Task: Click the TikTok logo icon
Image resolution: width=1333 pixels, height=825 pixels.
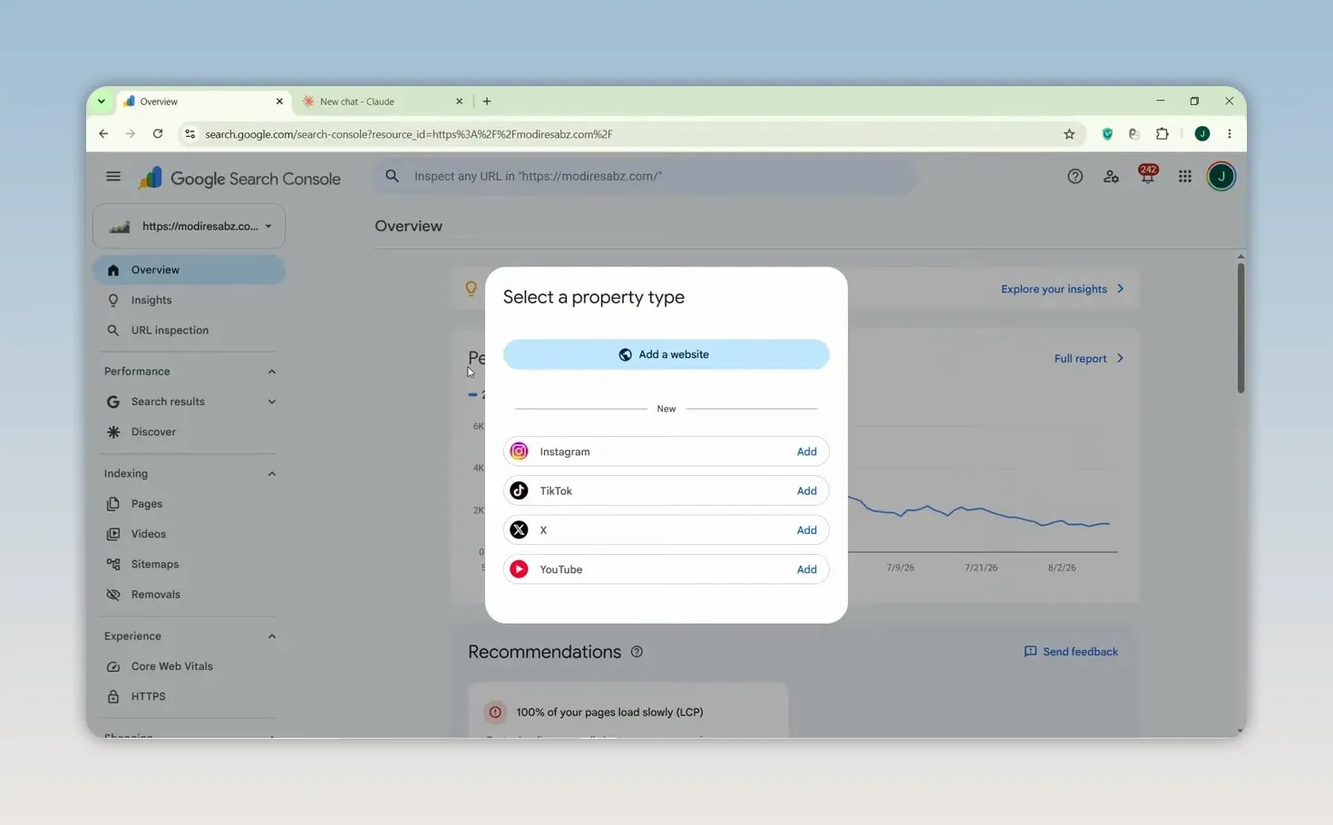Action: tap(519, 490)
